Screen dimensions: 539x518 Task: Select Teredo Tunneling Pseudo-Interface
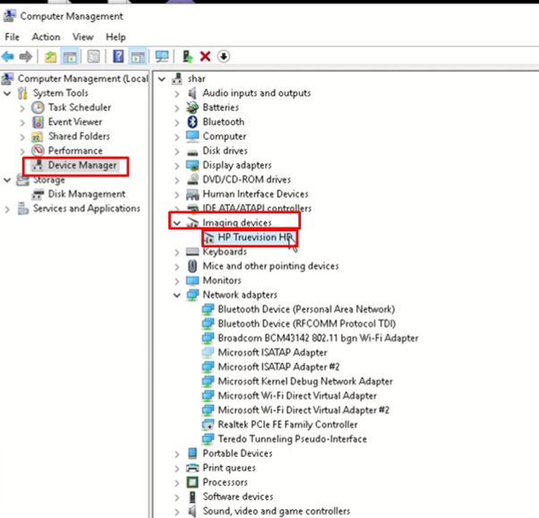click(292, 439)
